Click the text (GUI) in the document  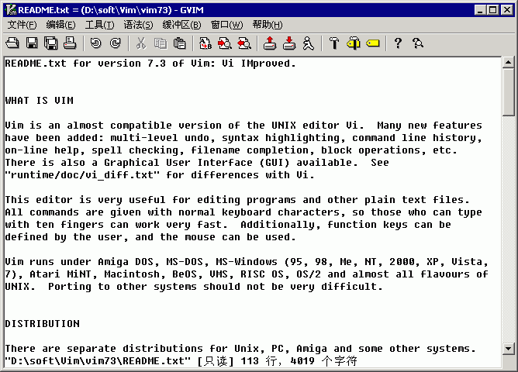(x=275, y=163)
